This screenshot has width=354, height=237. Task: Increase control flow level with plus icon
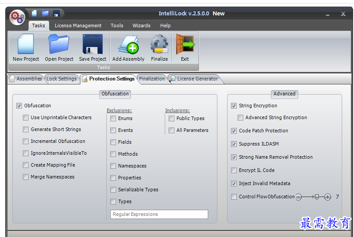click(328, 197)
